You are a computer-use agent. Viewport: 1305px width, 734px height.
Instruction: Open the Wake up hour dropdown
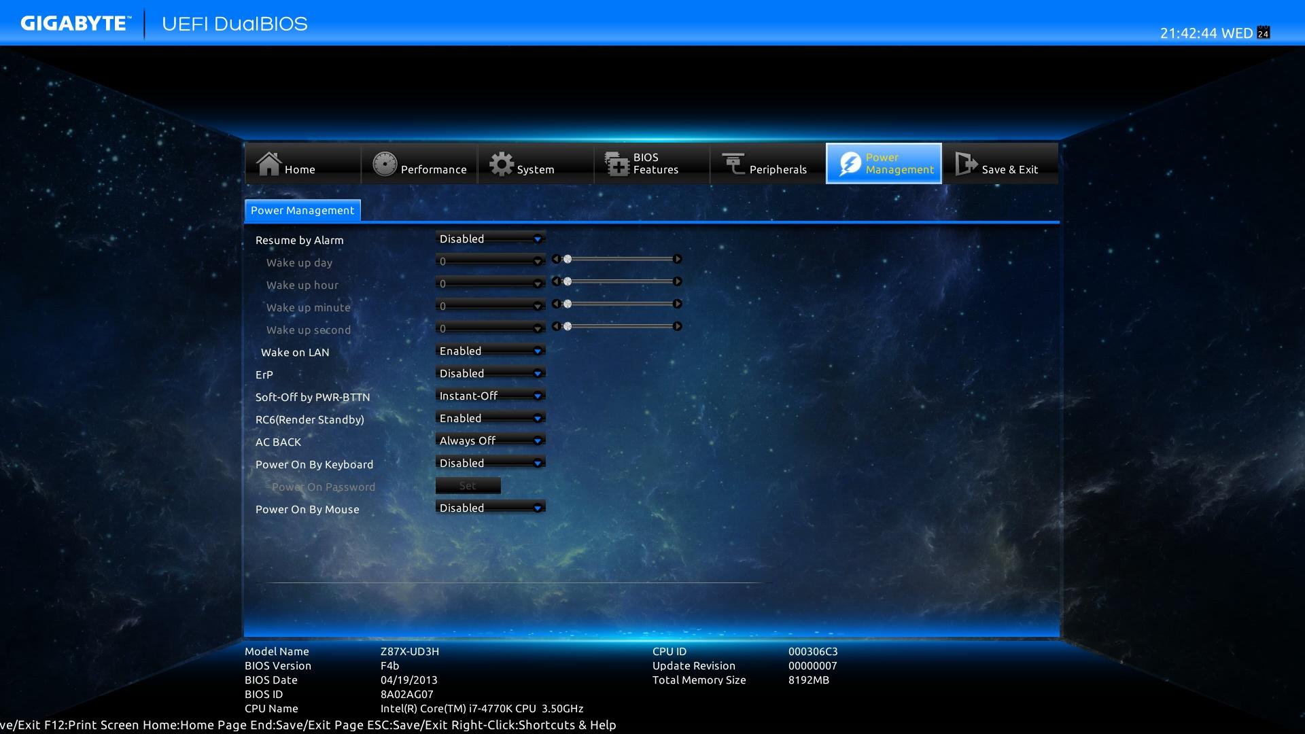tap(490, 283)
